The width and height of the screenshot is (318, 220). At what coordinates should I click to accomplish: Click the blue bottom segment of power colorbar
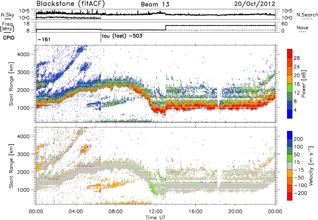click(x=290, y=114)
